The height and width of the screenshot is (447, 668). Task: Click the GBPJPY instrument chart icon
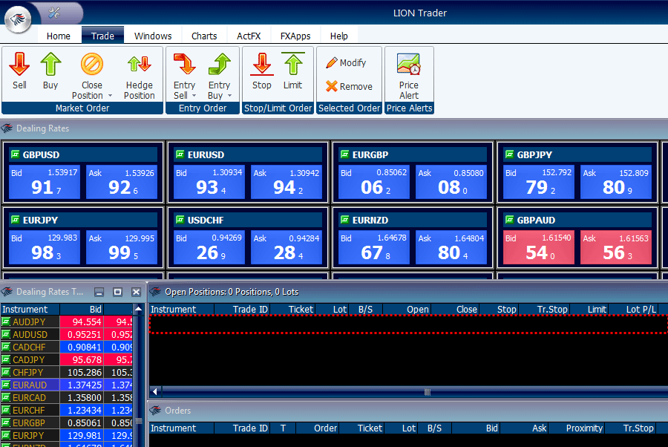[x=509, y=154]
